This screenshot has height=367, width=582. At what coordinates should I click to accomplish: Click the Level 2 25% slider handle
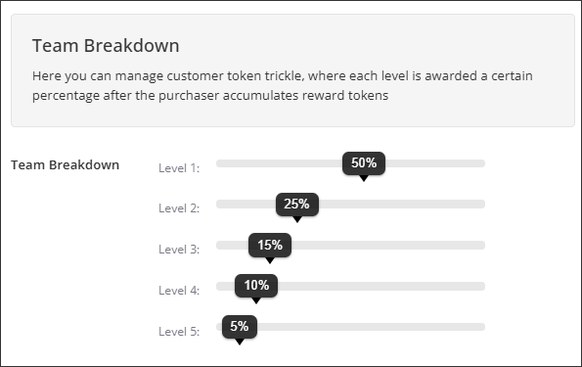click(x=297, y=205)
